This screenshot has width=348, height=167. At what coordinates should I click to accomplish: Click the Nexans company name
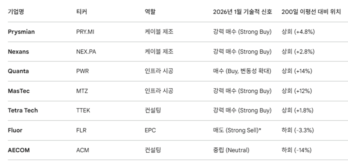click(x=19, y=52)
